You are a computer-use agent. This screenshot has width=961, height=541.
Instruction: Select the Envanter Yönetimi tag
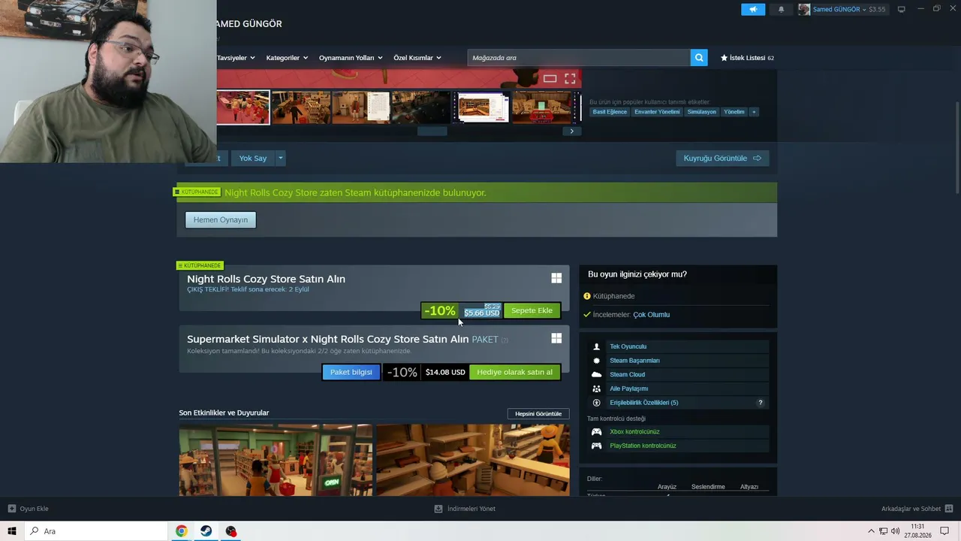click(x=657, y=112)
